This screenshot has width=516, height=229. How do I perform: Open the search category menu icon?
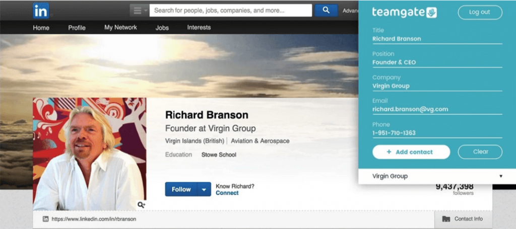click(x=140, y=11)
